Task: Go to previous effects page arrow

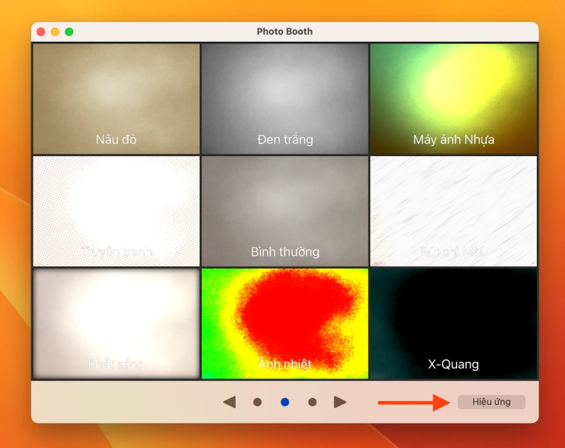Action: point(229,402)
